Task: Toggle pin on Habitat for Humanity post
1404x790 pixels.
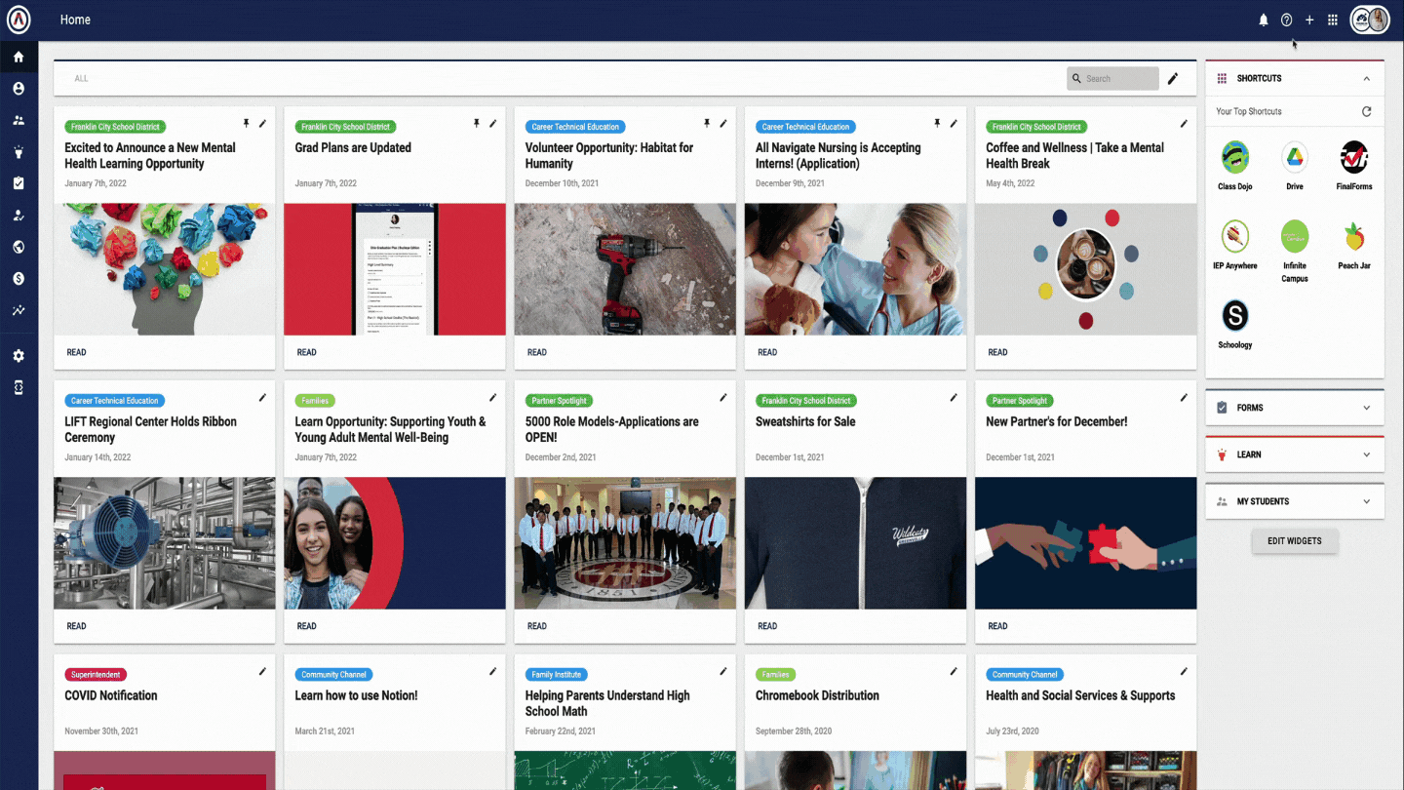Action: coord(707,124)
